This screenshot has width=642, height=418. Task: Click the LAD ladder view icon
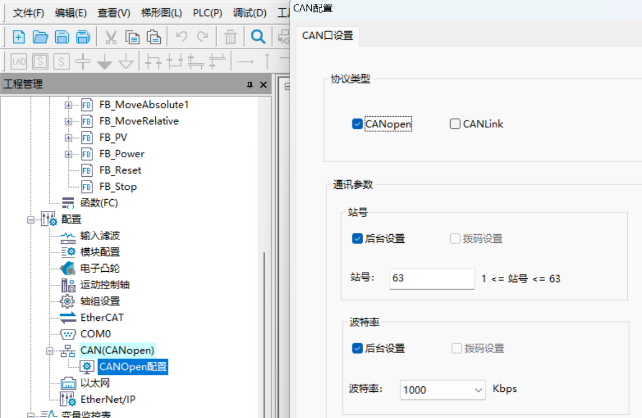pyautogui.click(x=19, y=62)
